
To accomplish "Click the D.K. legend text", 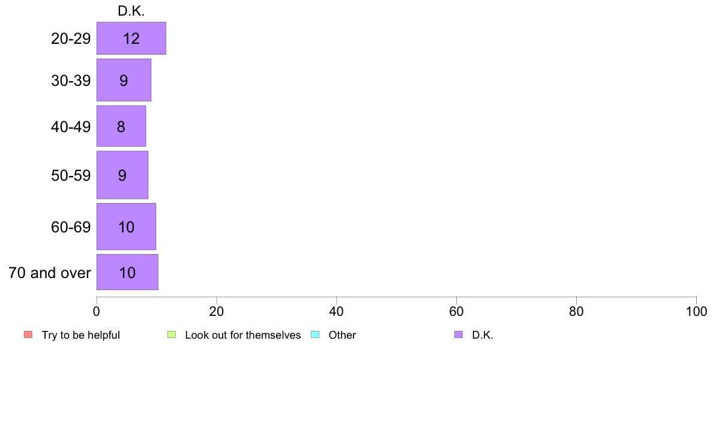I will [483, 335].
